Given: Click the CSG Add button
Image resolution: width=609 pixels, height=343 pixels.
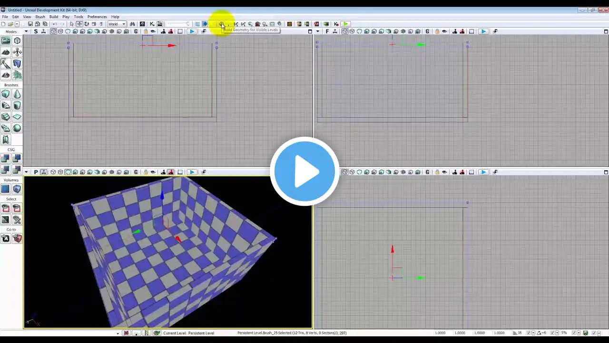Looking at the screenshot, I should pos(6,159).
